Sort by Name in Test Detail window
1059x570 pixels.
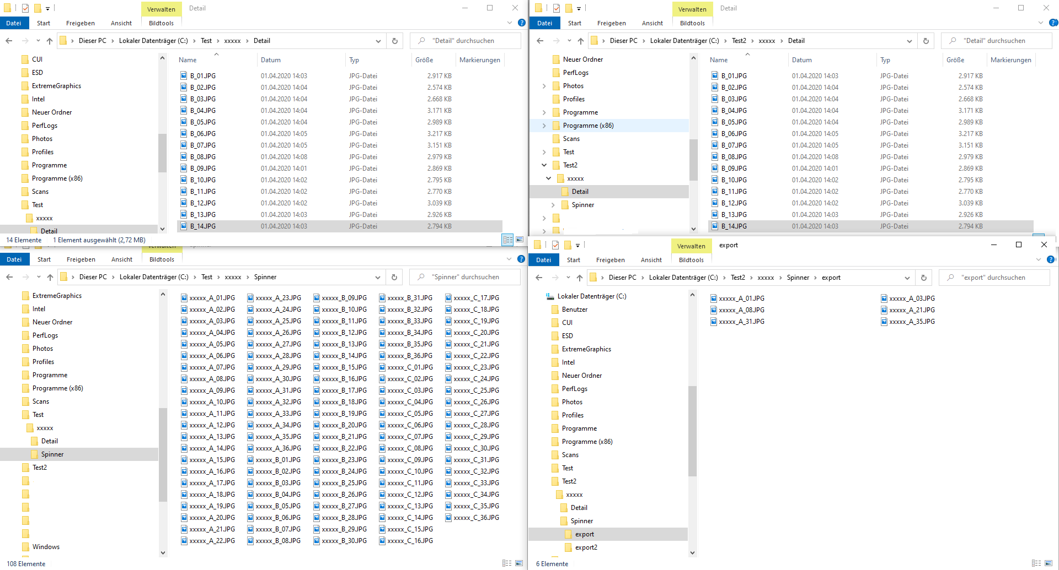(188, 60)
